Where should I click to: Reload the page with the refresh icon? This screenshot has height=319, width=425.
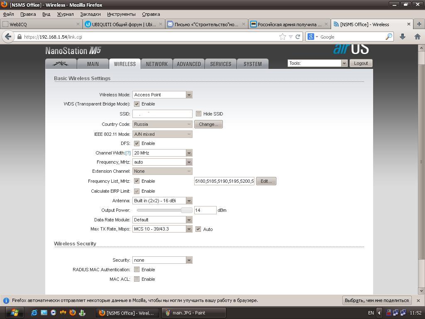click(x=298, y=37)
